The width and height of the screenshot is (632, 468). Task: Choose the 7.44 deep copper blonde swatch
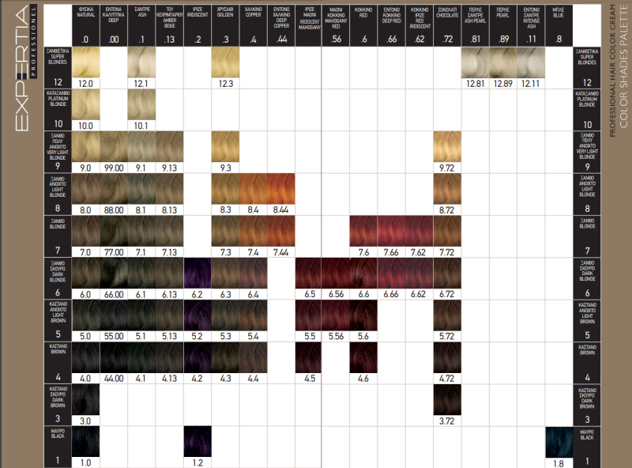[281, 231]
